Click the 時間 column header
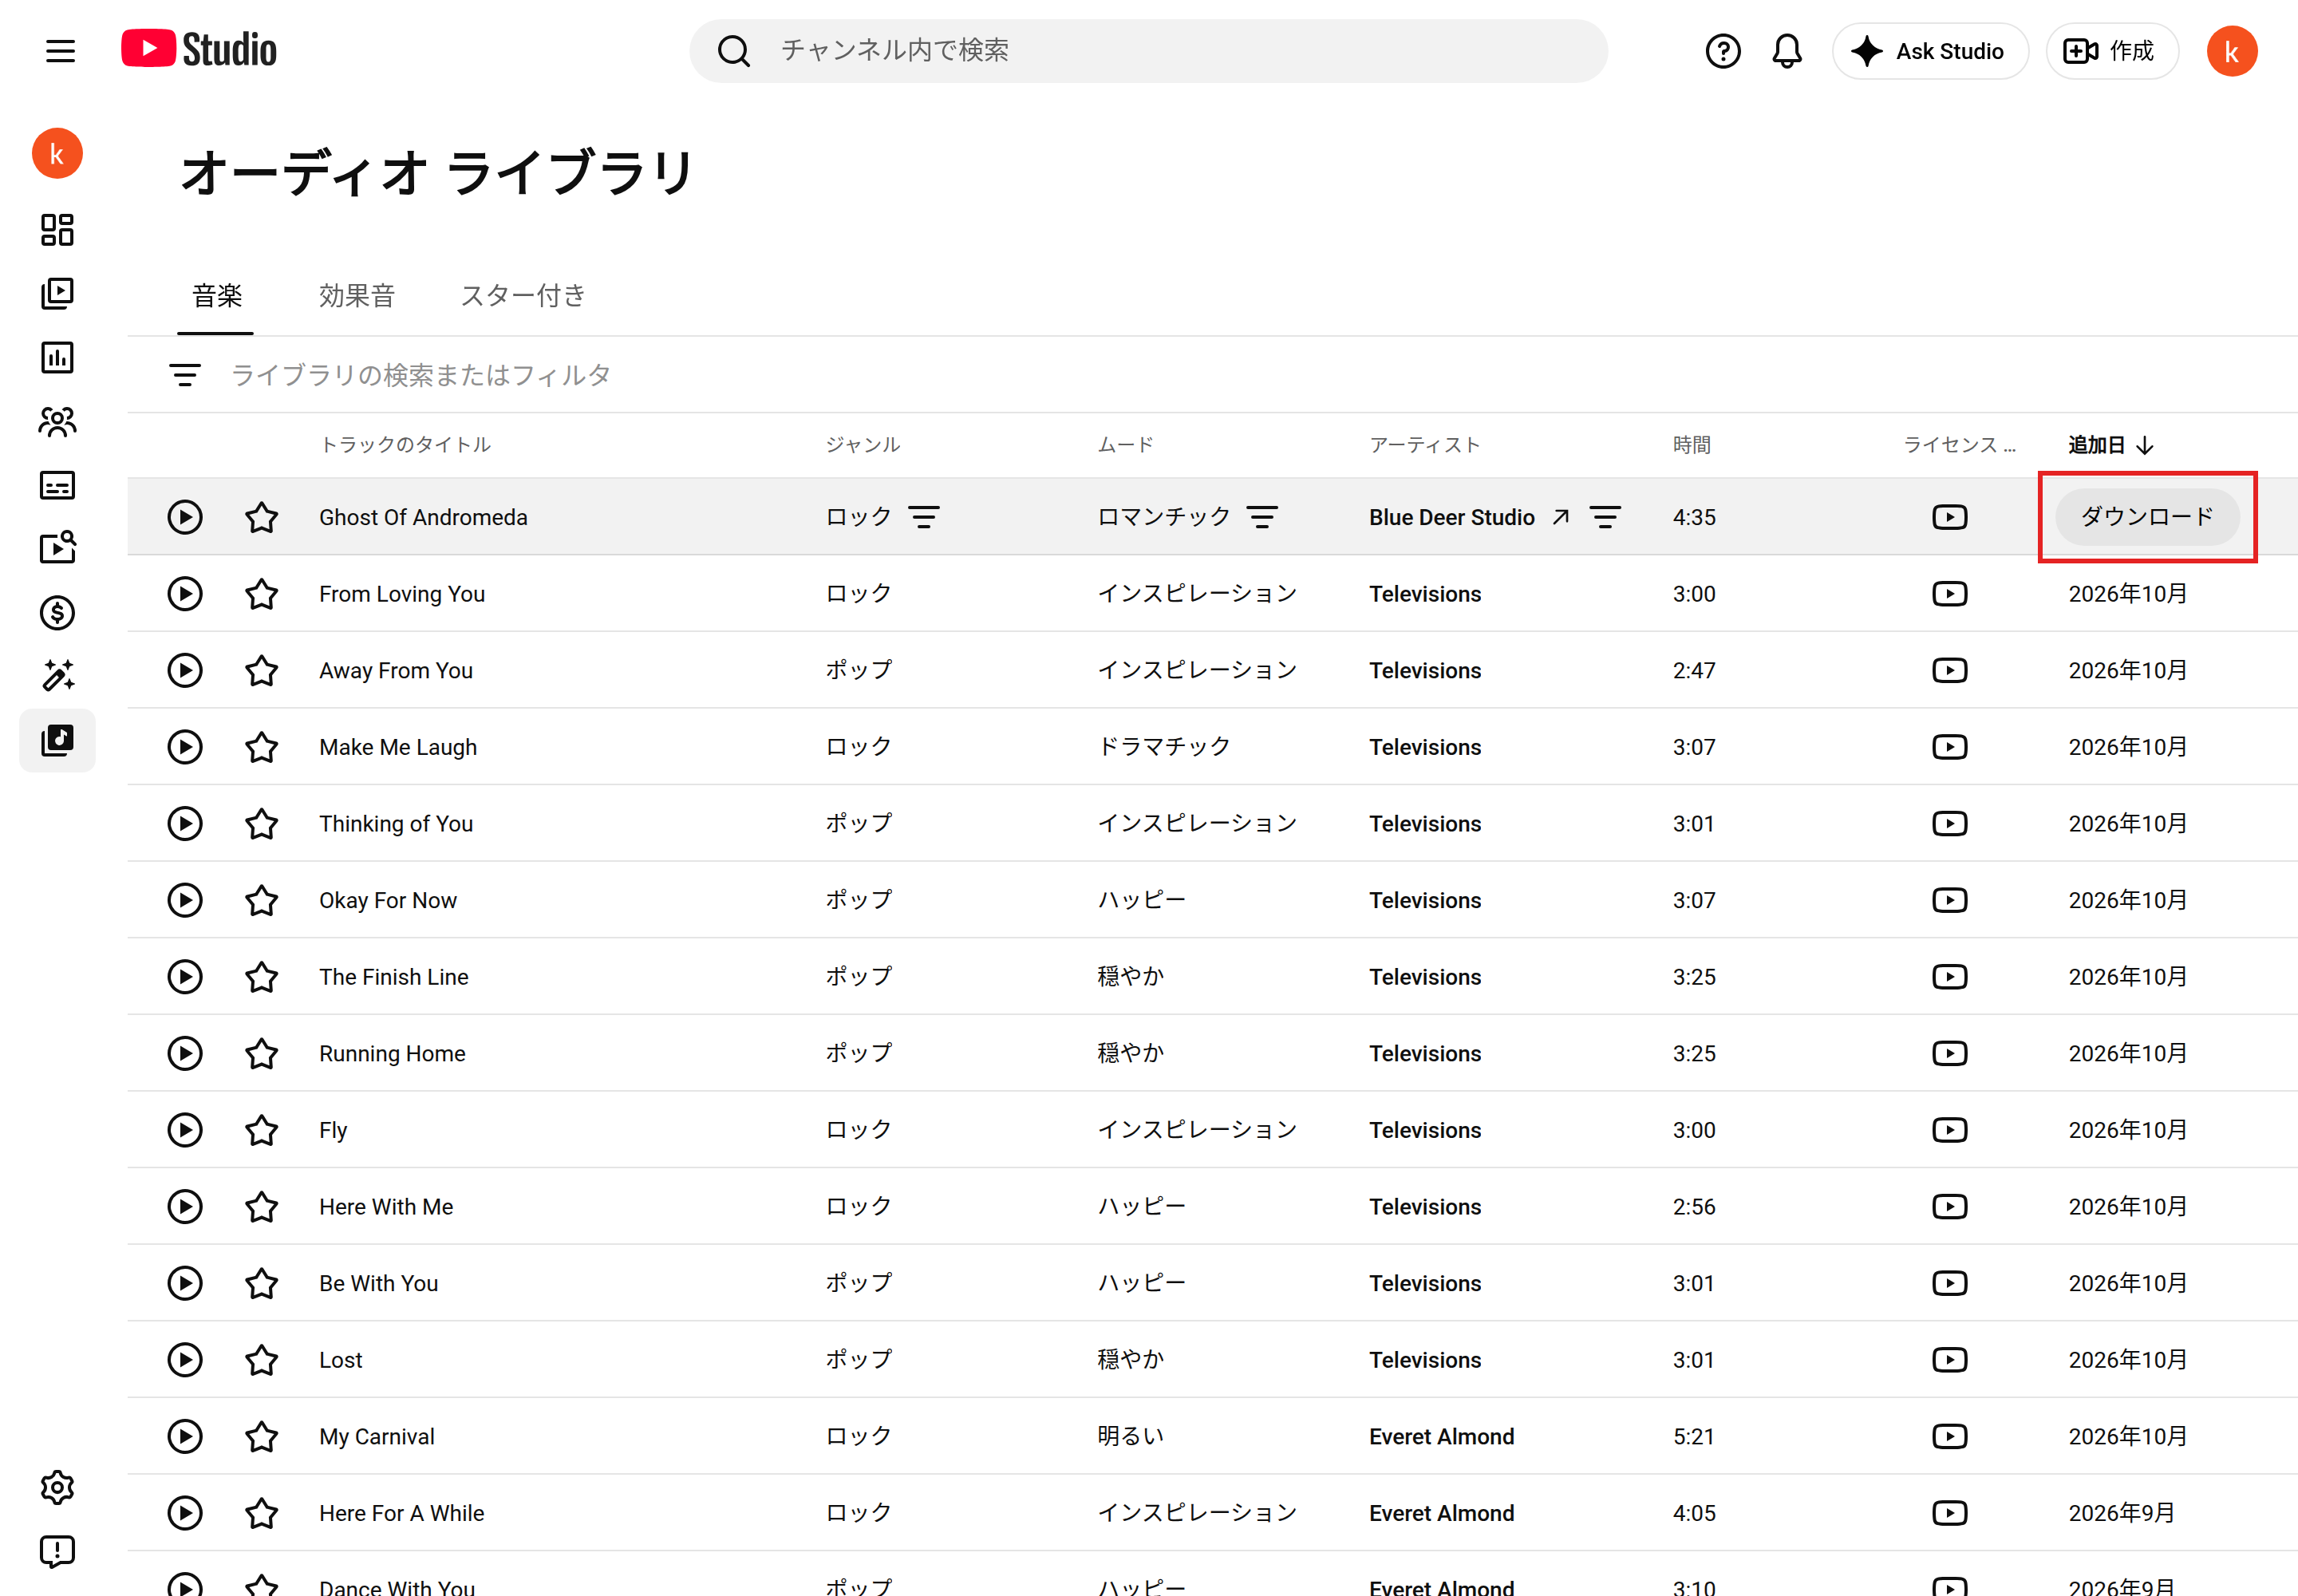Viewport: 2298px width, 1596px height. [x=1691, y=445]
